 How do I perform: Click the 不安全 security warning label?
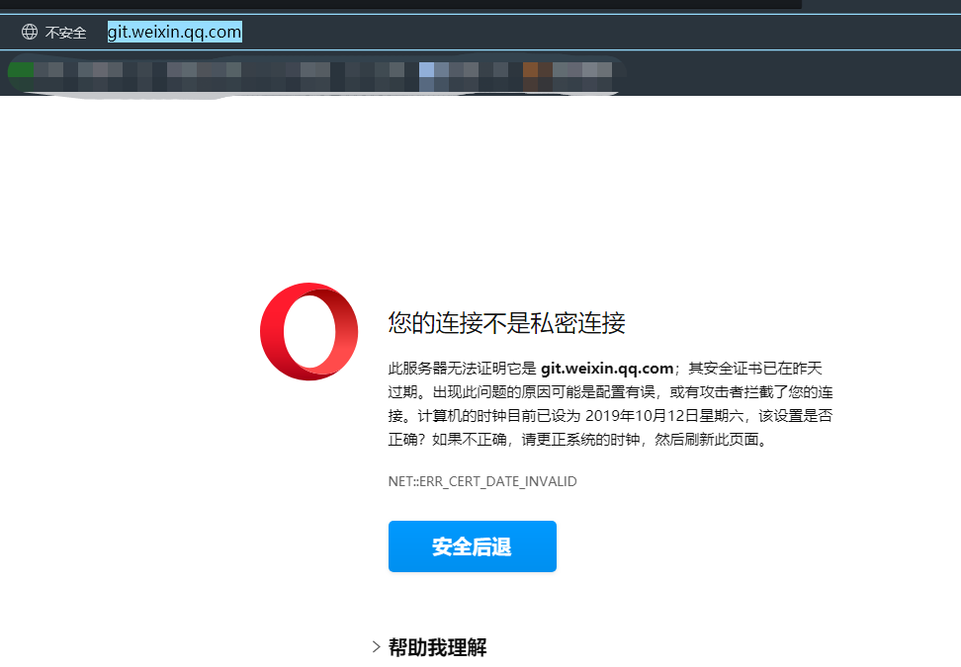coord(65,33)
